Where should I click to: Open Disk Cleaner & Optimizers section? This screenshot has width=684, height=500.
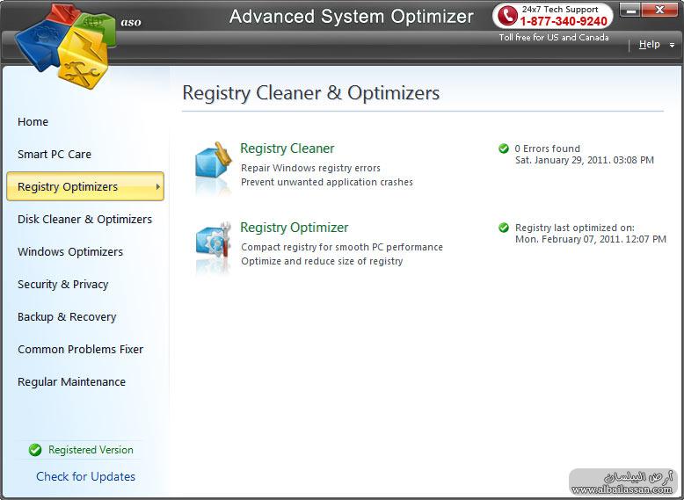pyautogui.click(x=84, y=220)
